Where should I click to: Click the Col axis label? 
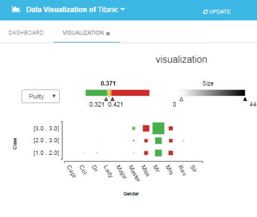tap(83, 169)
